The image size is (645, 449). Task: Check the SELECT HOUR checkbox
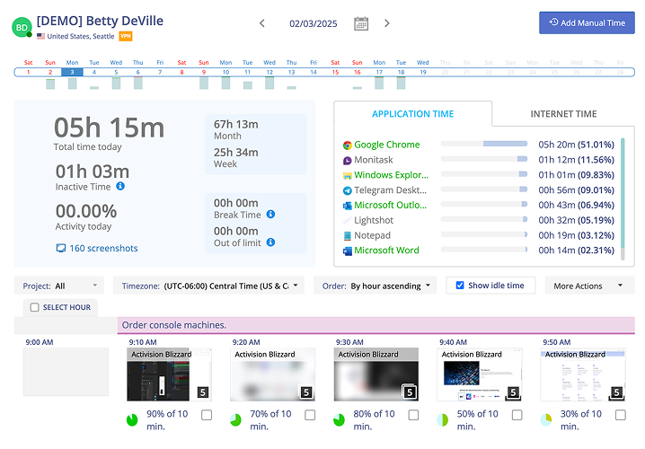pyautogui.click(x=34, y=307)
